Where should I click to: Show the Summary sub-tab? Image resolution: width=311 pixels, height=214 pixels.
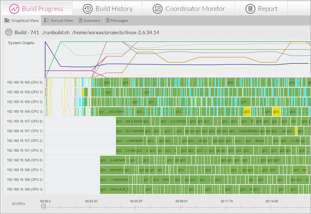(x=92, y=20)
